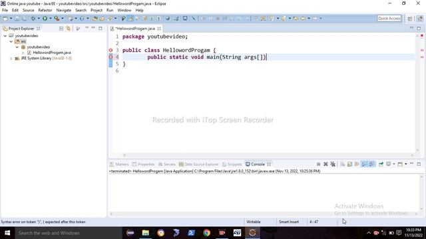426x239 pixels.
Task: Collapse the src folder node
Action: tap(11, 41)
